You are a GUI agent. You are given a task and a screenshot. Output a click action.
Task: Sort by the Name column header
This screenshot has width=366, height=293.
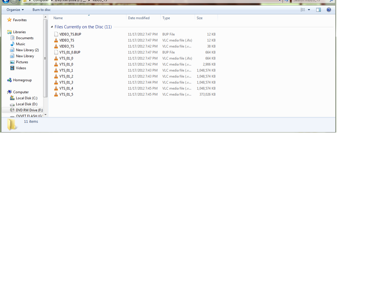tap(89, 18)
